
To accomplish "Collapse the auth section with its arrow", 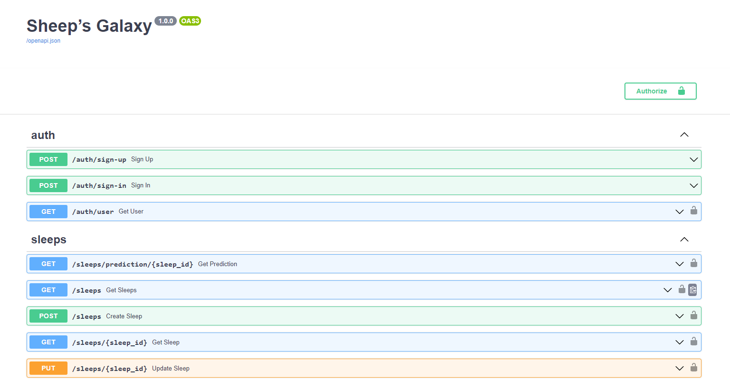I will pyautogui.click(x=684, y=135).
